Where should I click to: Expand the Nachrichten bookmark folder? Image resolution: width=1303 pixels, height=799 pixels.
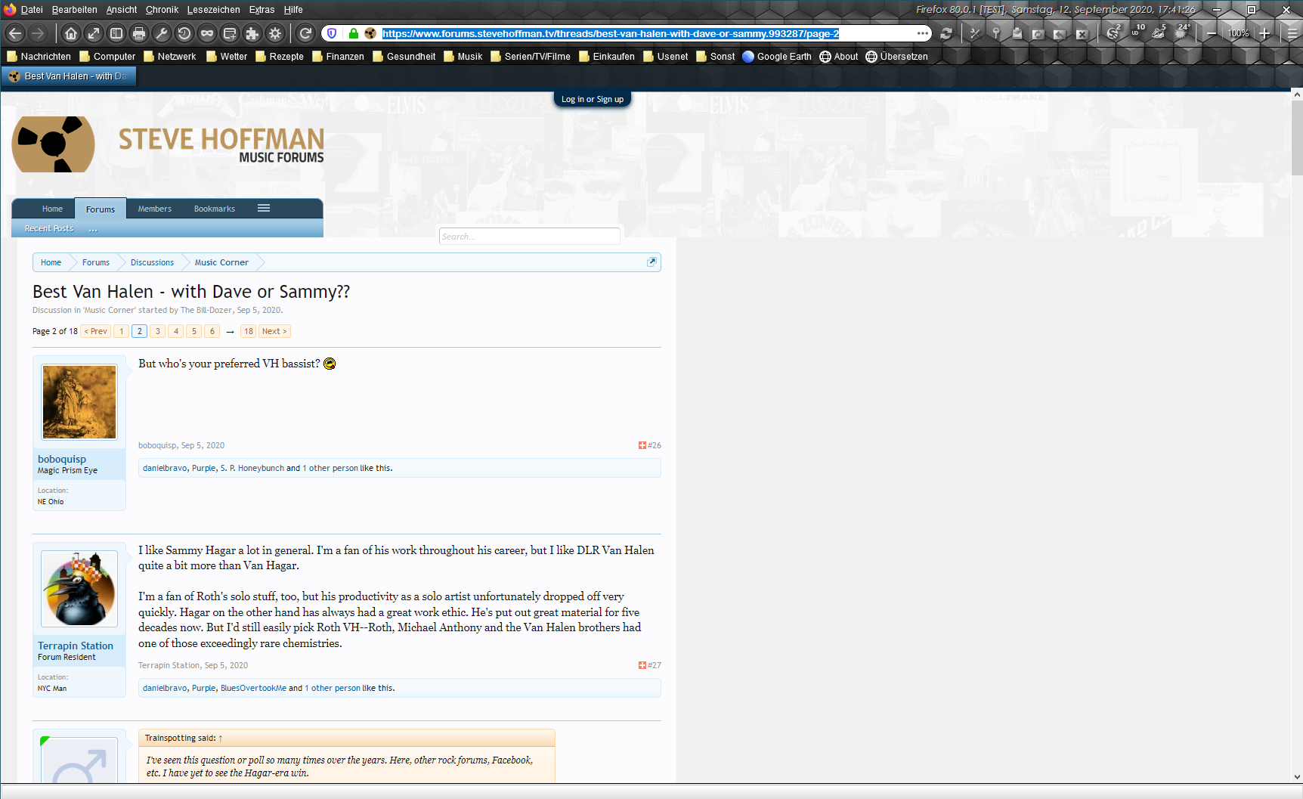39,57
